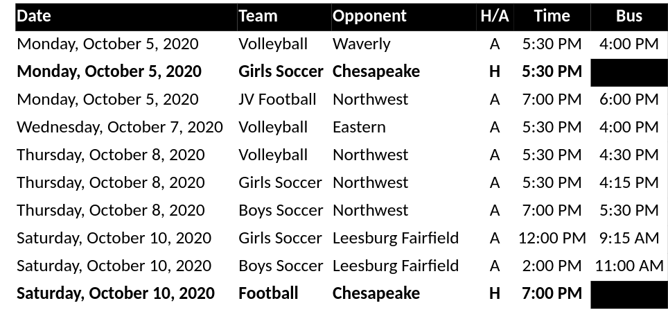Click the Time column header

click(x=552, y=16)
